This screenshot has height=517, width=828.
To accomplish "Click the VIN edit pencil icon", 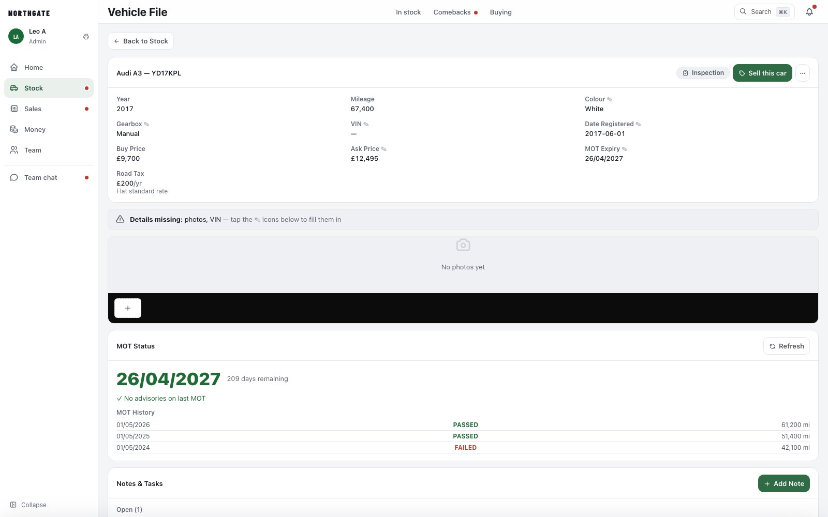I will (x=366, y=124).
